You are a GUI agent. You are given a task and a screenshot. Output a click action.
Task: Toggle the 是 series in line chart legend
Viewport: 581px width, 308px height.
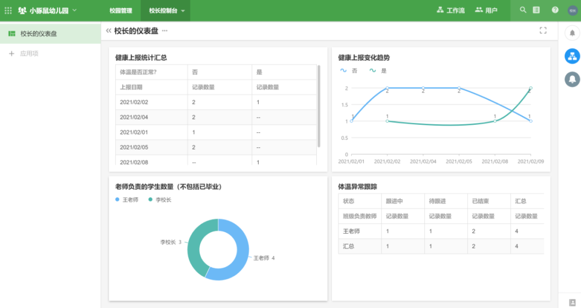pyautogui.click(x=378, y=71)
